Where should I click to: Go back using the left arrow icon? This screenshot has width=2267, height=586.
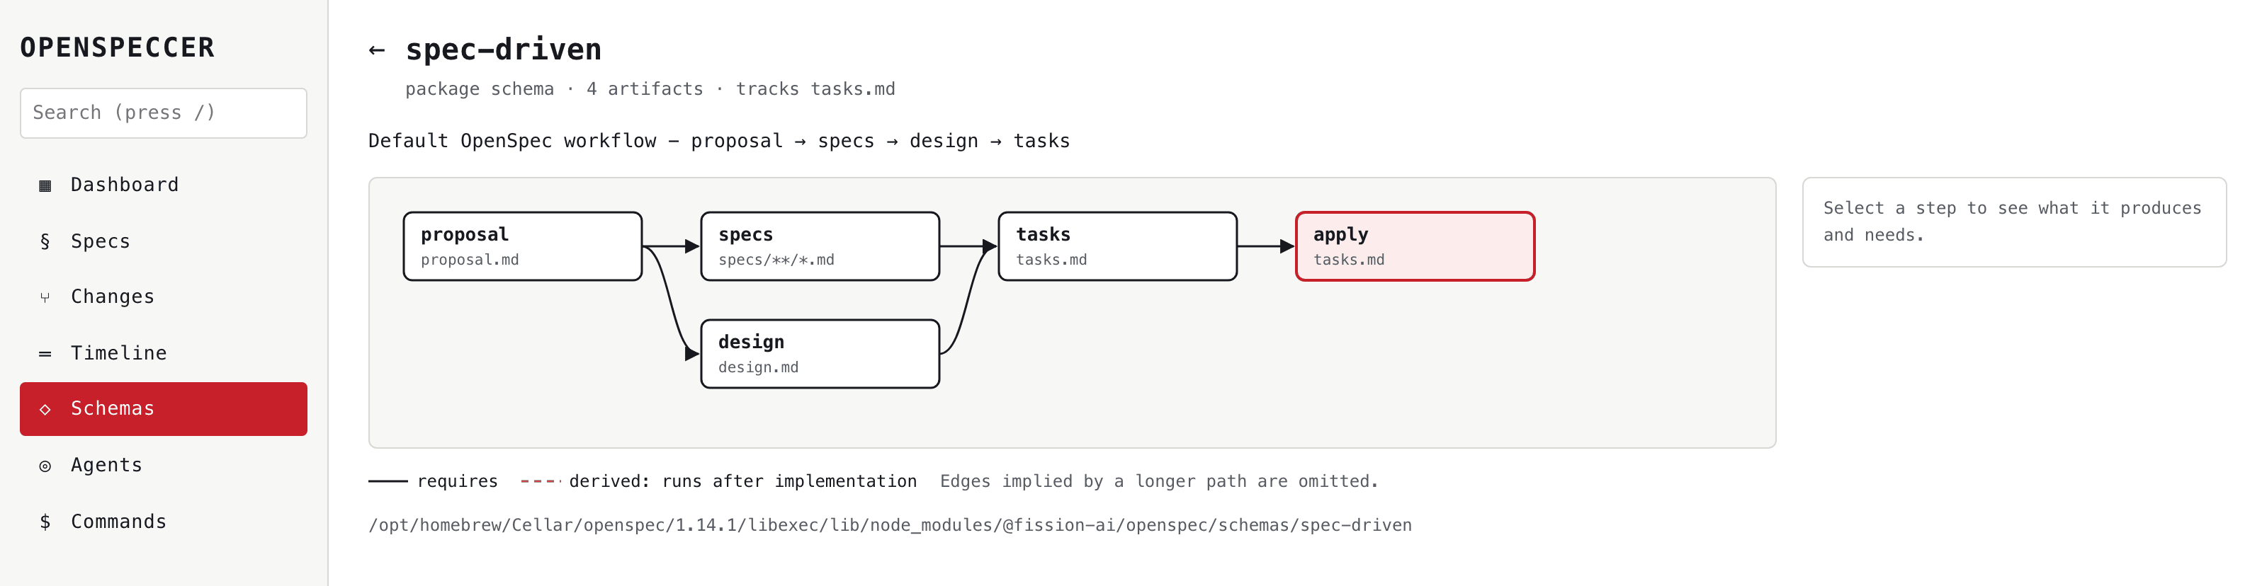coord(377,50)
